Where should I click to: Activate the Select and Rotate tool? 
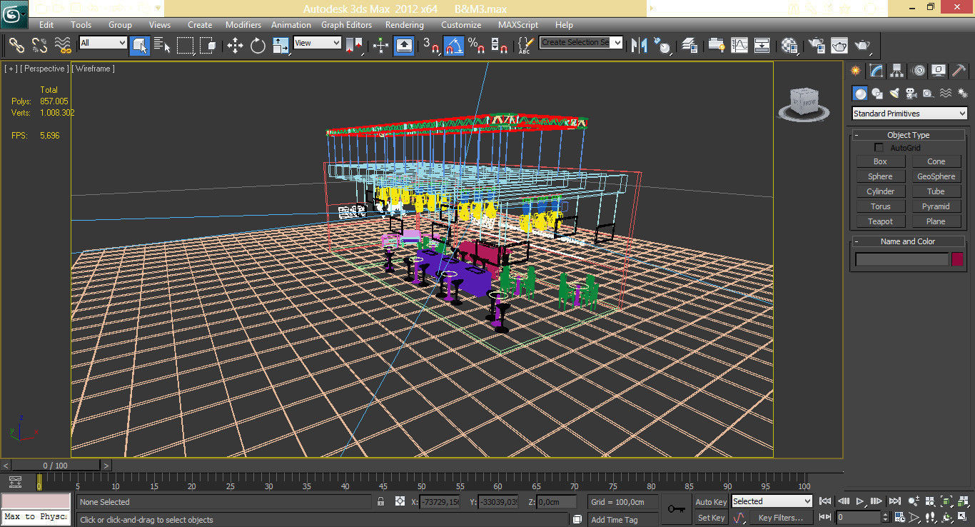coord(258,46)
